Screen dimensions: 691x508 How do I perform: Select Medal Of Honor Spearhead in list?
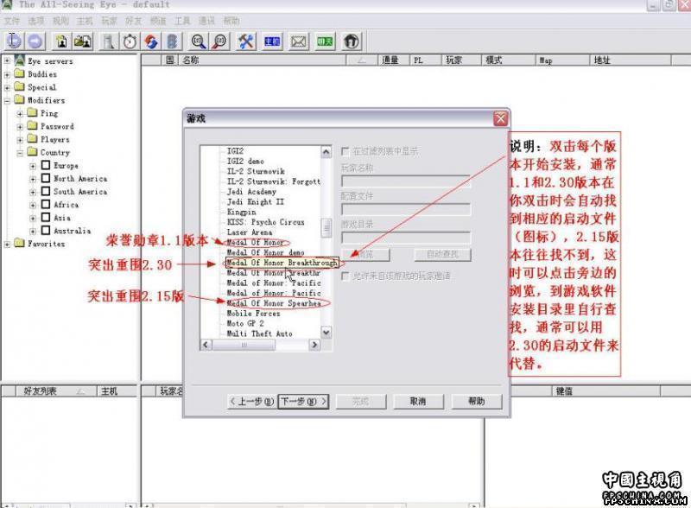pos(274,303)
